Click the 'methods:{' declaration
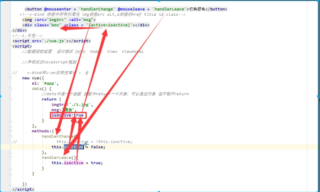 point(43,131)
